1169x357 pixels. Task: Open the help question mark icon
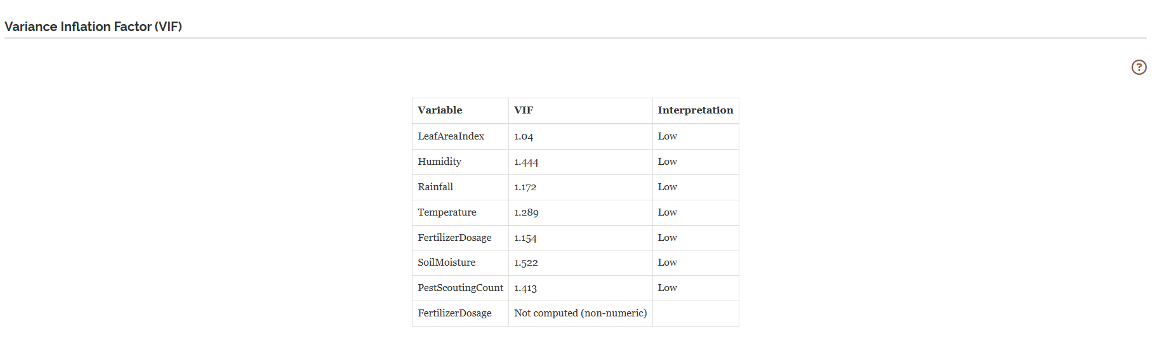click(1139, 67)
